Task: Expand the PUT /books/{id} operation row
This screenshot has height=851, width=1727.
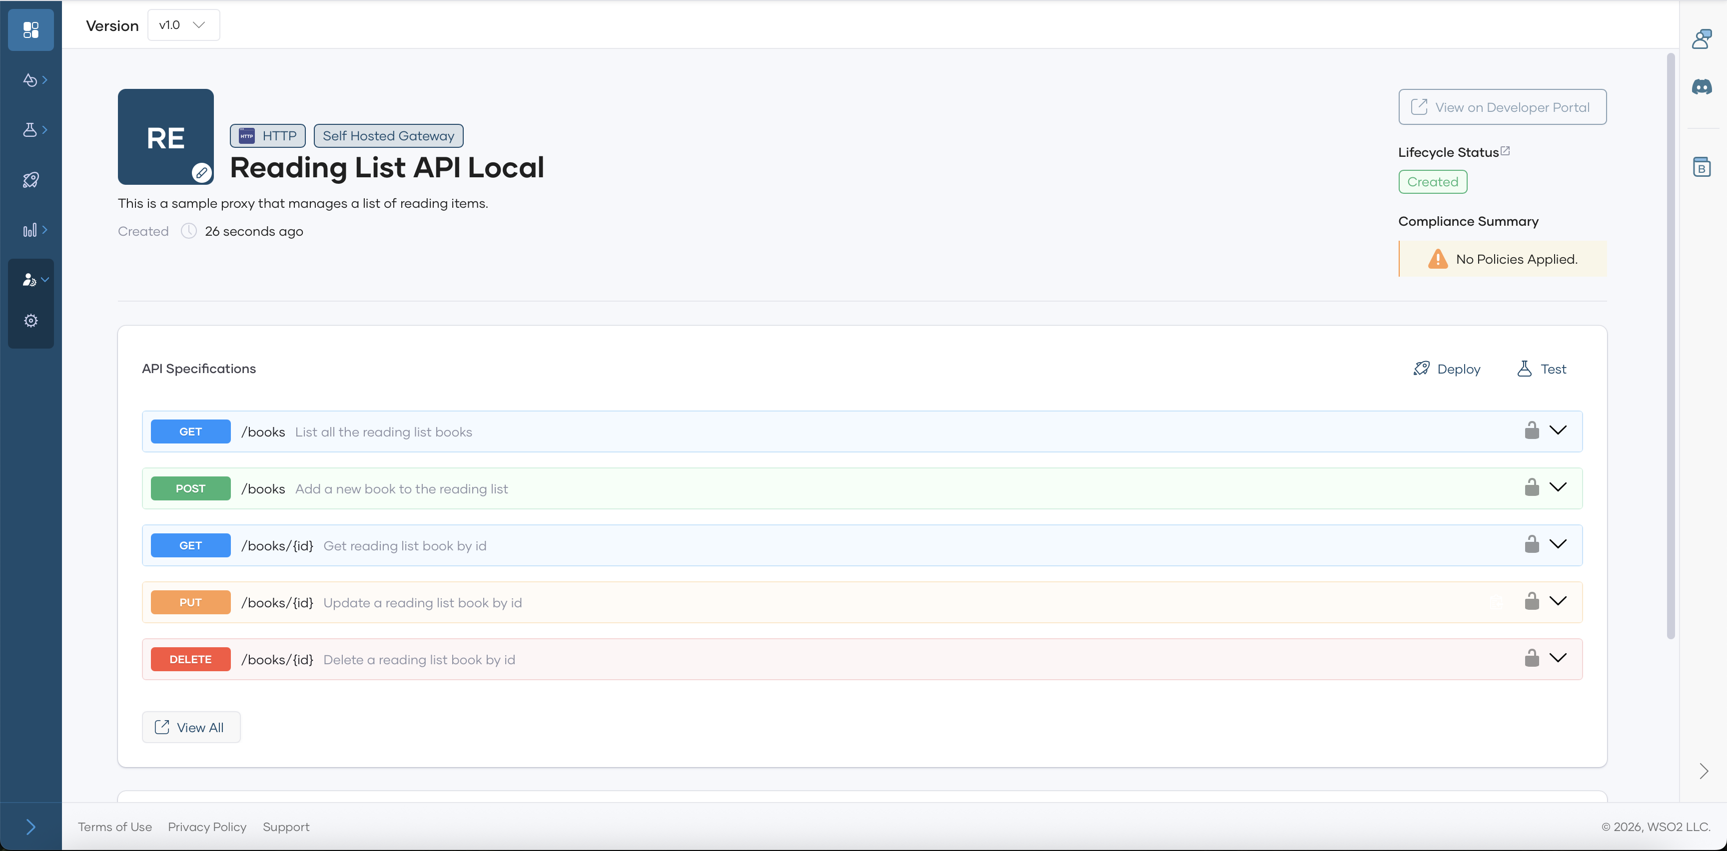Action: pos(1558,601)
